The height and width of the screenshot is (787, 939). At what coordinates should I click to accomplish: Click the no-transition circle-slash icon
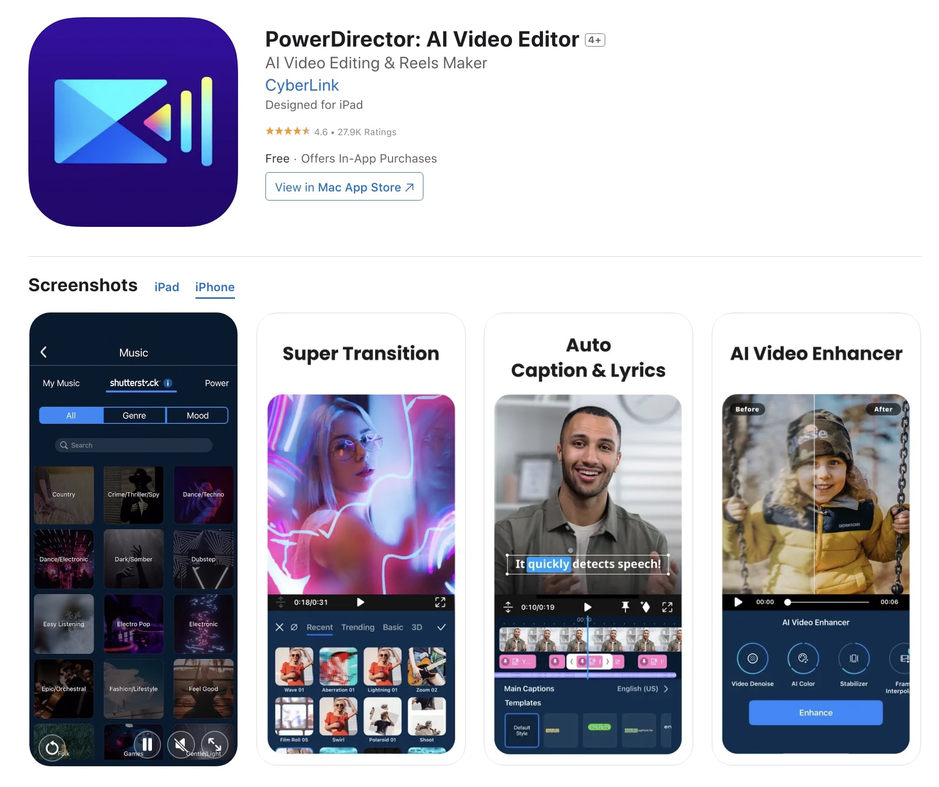(x=294, y=627)
